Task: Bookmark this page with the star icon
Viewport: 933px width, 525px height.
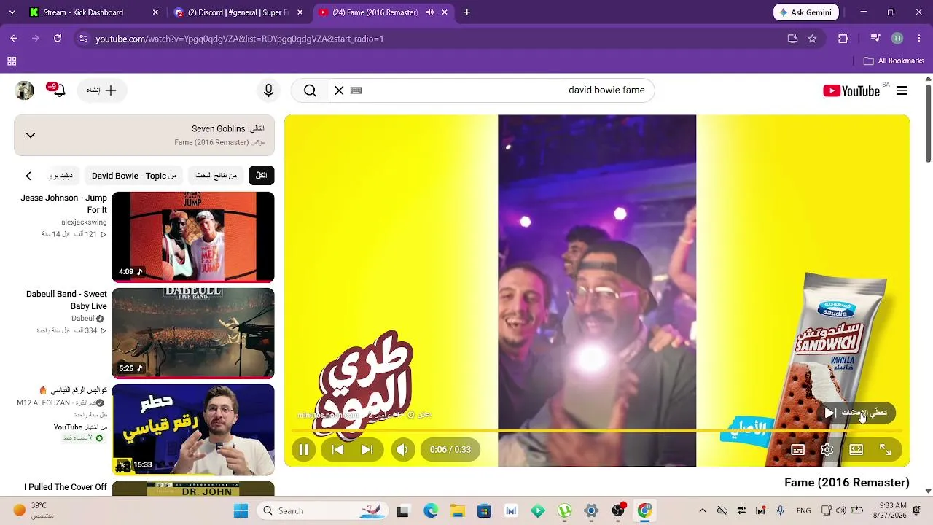Action: tap(812, 39)
